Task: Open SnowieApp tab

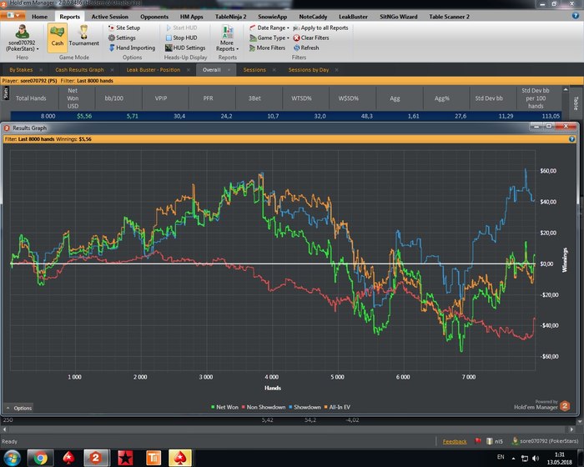Action: 272,17
